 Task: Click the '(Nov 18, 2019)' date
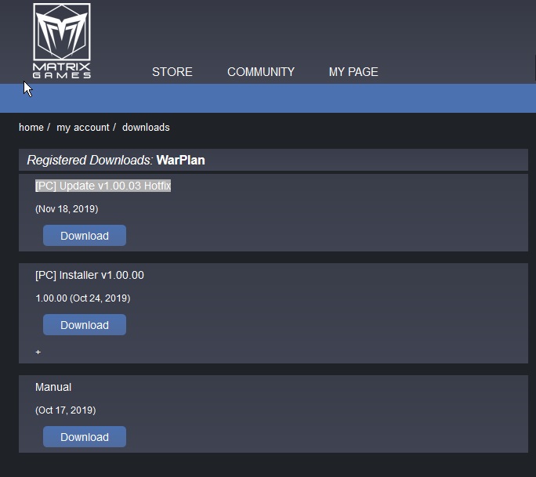click(x=67, y=209)
